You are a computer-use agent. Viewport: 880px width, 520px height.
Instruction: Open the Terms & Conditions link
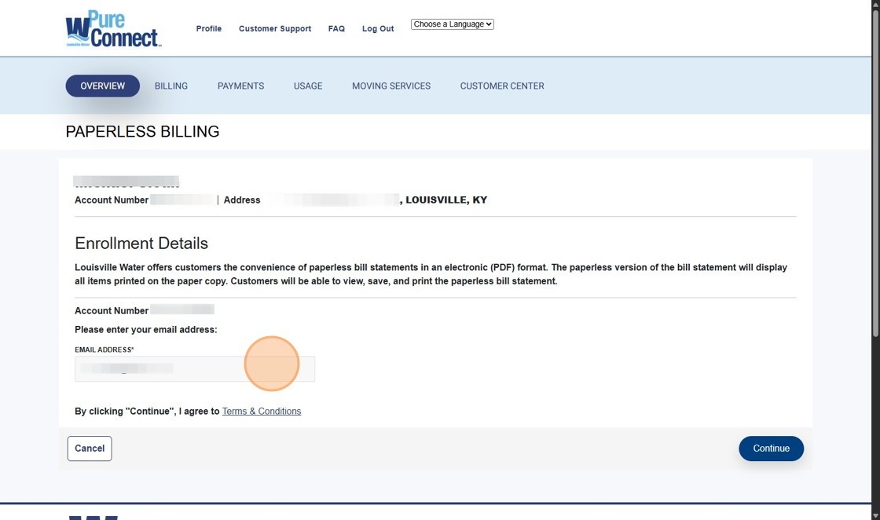click(261, 412)
